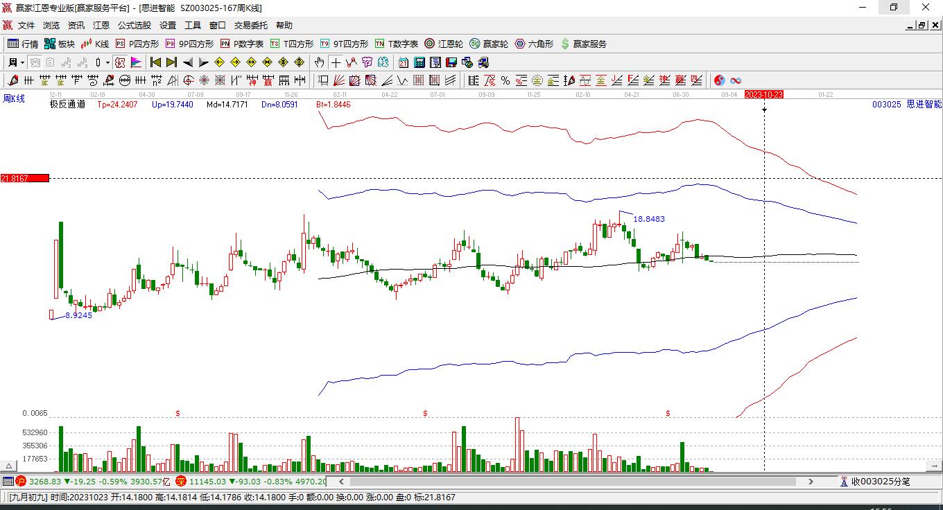Open the 浏览 menu
Image resolution: width=943 pixels, height=510 pixels.
pyautogui.click(x=51, y=26)
